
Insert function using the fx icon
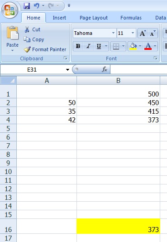click(105, 69)
